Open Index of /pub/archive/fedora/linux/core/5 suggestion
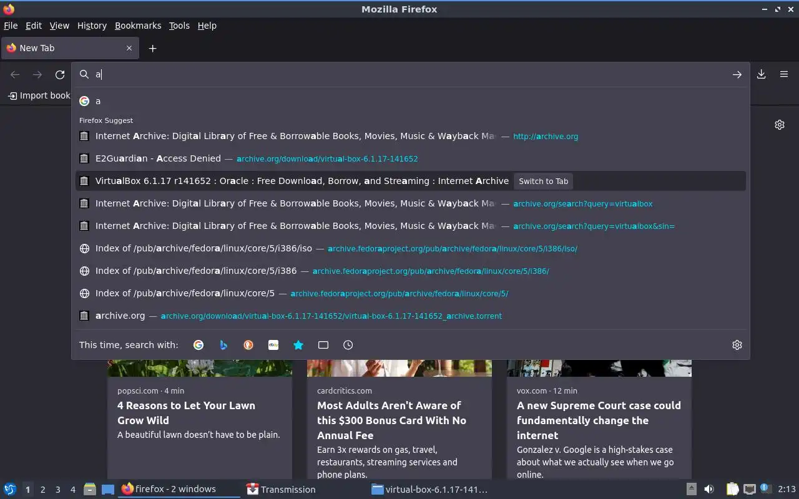 point(411,293)
